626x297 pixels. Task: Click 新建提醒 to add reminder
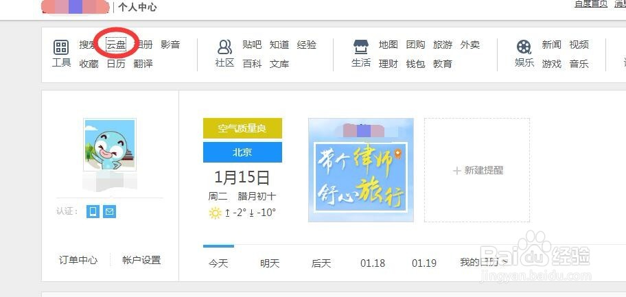pos(477,170)
